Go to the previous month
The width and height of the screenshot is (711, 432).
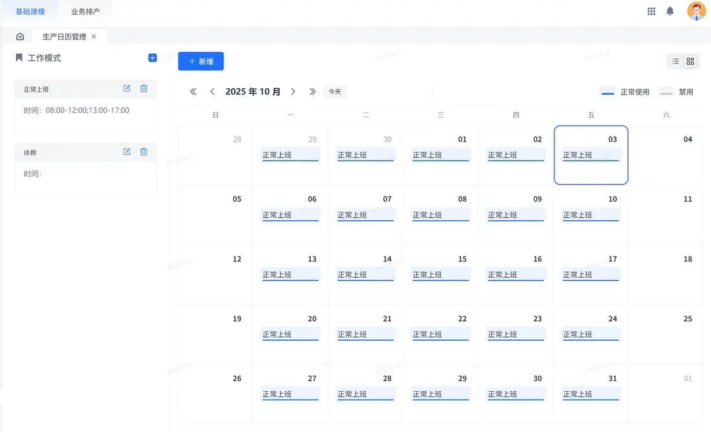pos(212,92)
